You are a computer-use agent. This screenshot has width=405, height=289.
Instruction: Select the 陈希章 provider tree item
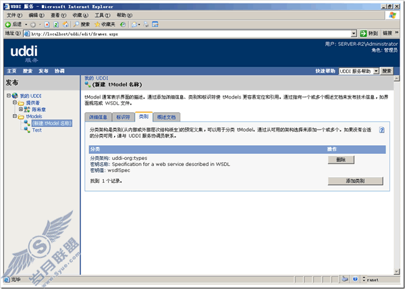click(39, 109)
